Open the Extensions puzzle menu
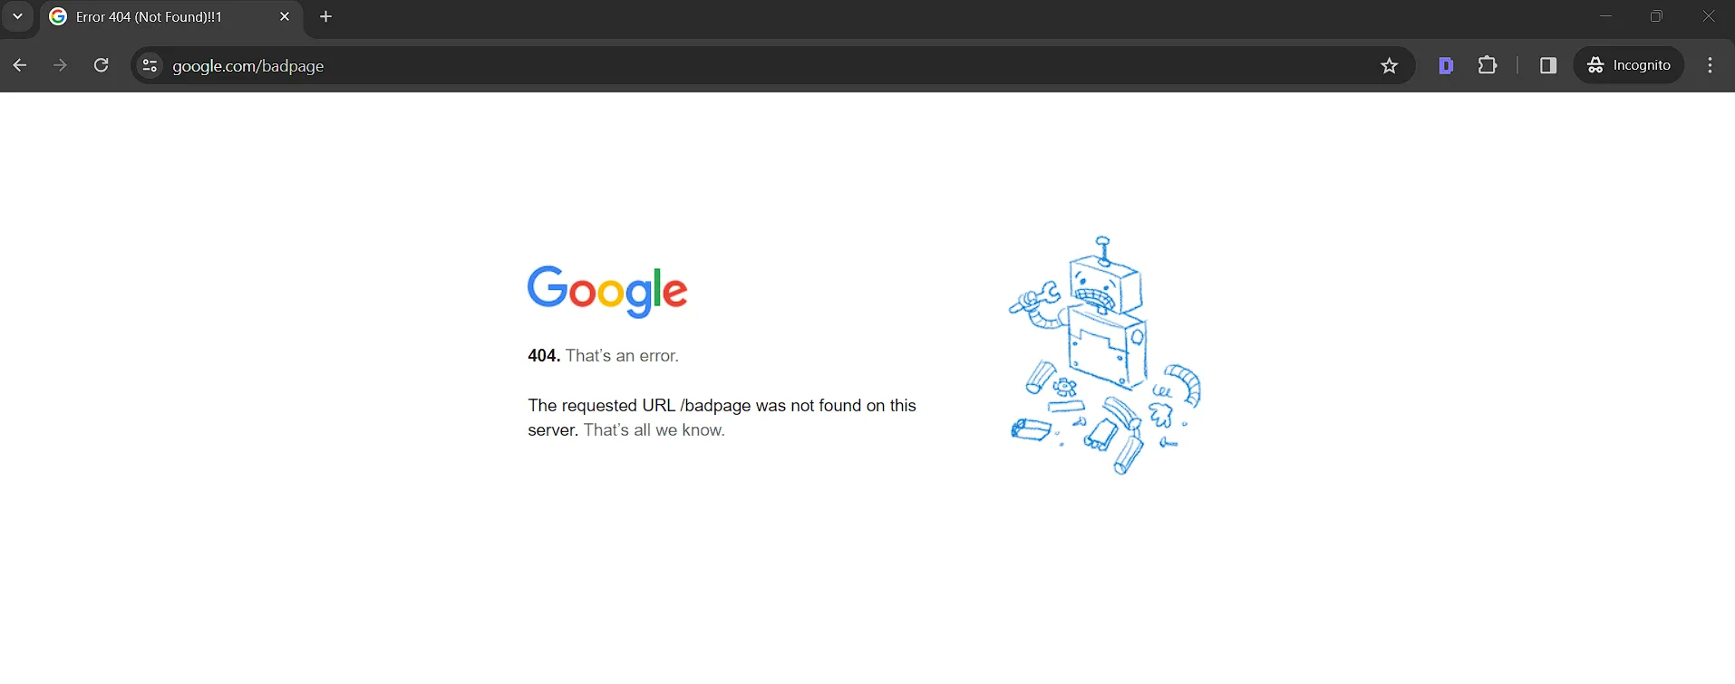 pos(1488,65)
